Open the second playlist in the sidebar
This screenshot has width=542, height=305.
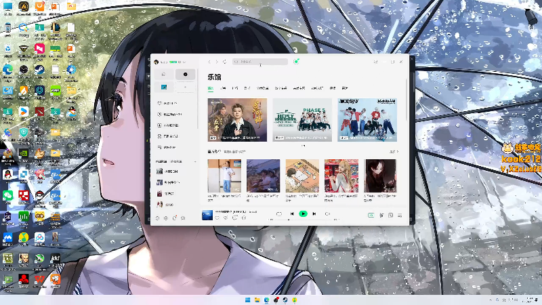[x=167, y=182]
